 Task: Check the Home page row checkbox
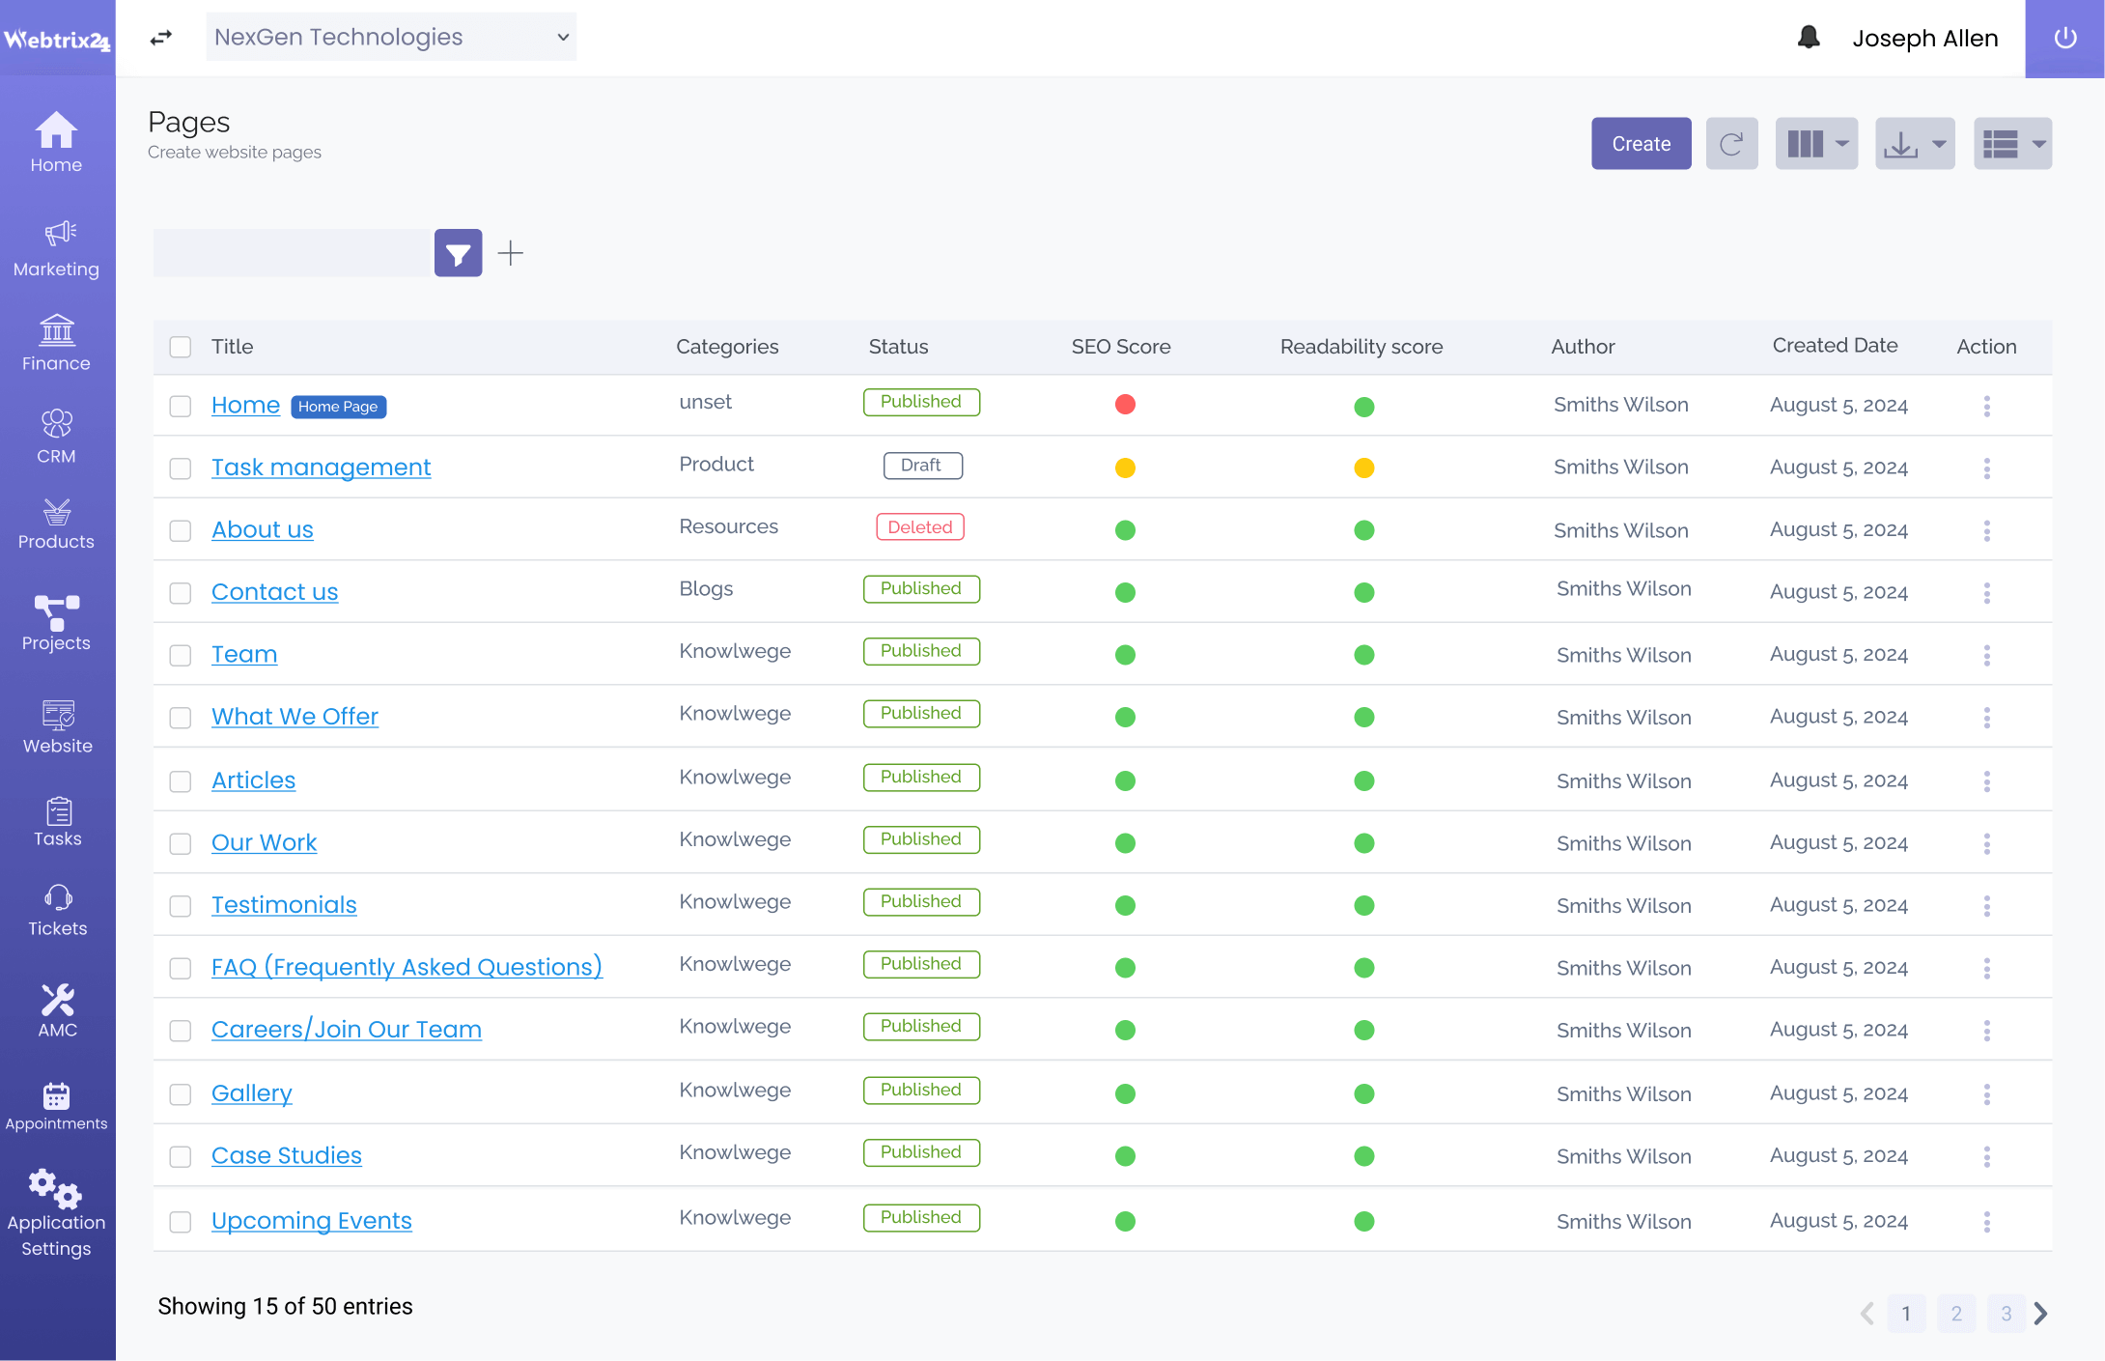[x=181, y=406]
